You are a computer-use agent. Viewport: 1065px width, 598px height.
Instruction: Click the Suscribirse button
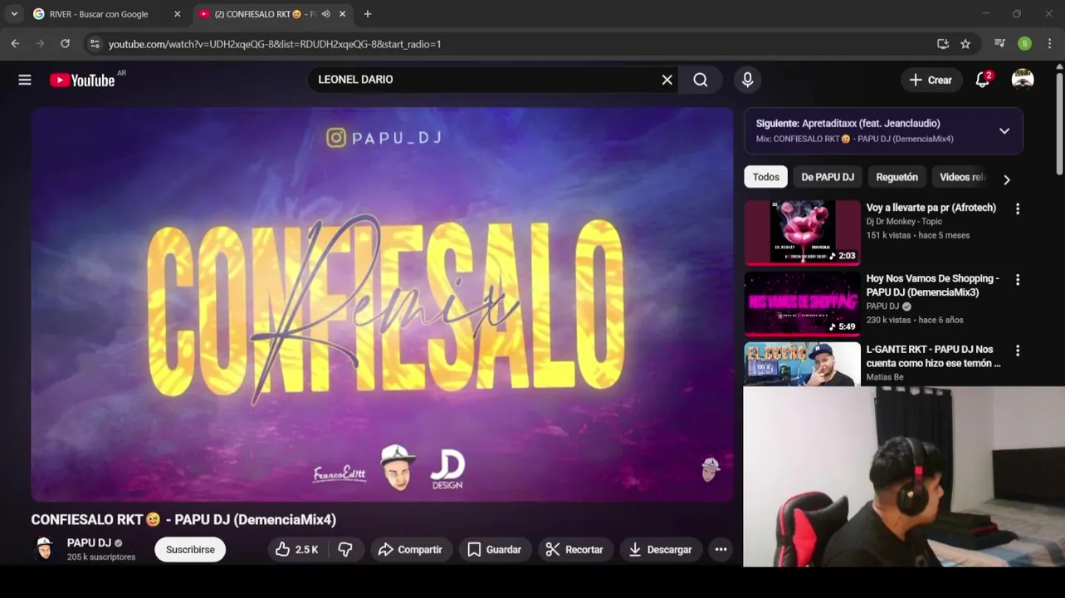(190, 550)
